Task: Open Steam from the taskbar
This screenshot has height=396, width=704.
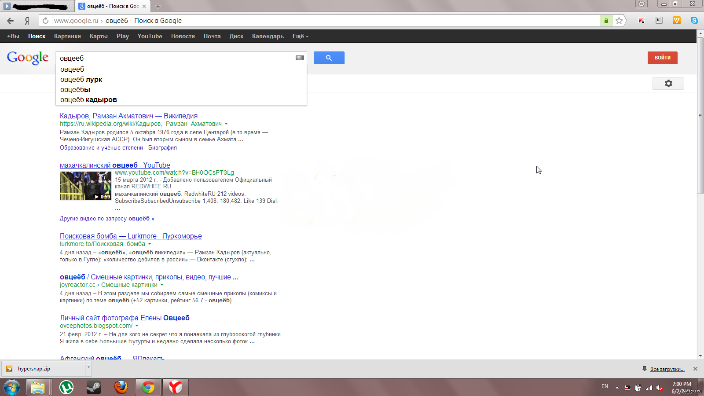Action: pyautogui.click(x=93, y=388)
